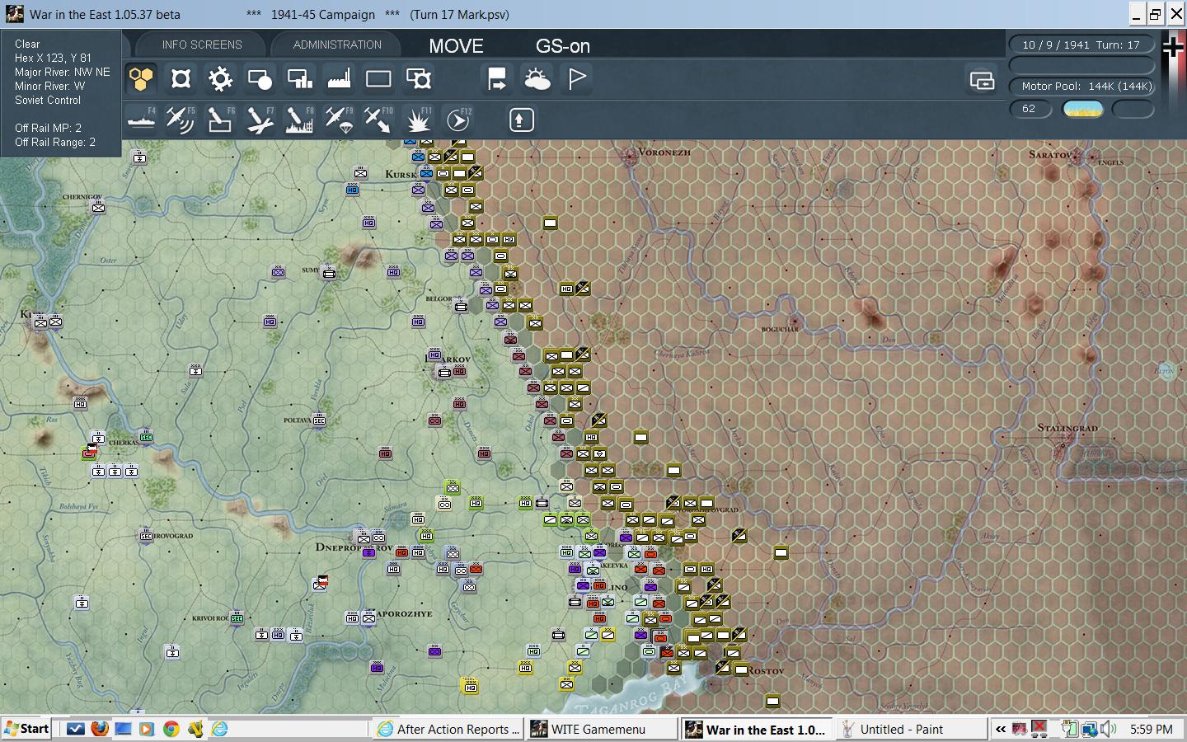Viewport: 1187px width, 742px height.
Task: Toggle the empty rectangle overlay button
Action: coord(378,79)
